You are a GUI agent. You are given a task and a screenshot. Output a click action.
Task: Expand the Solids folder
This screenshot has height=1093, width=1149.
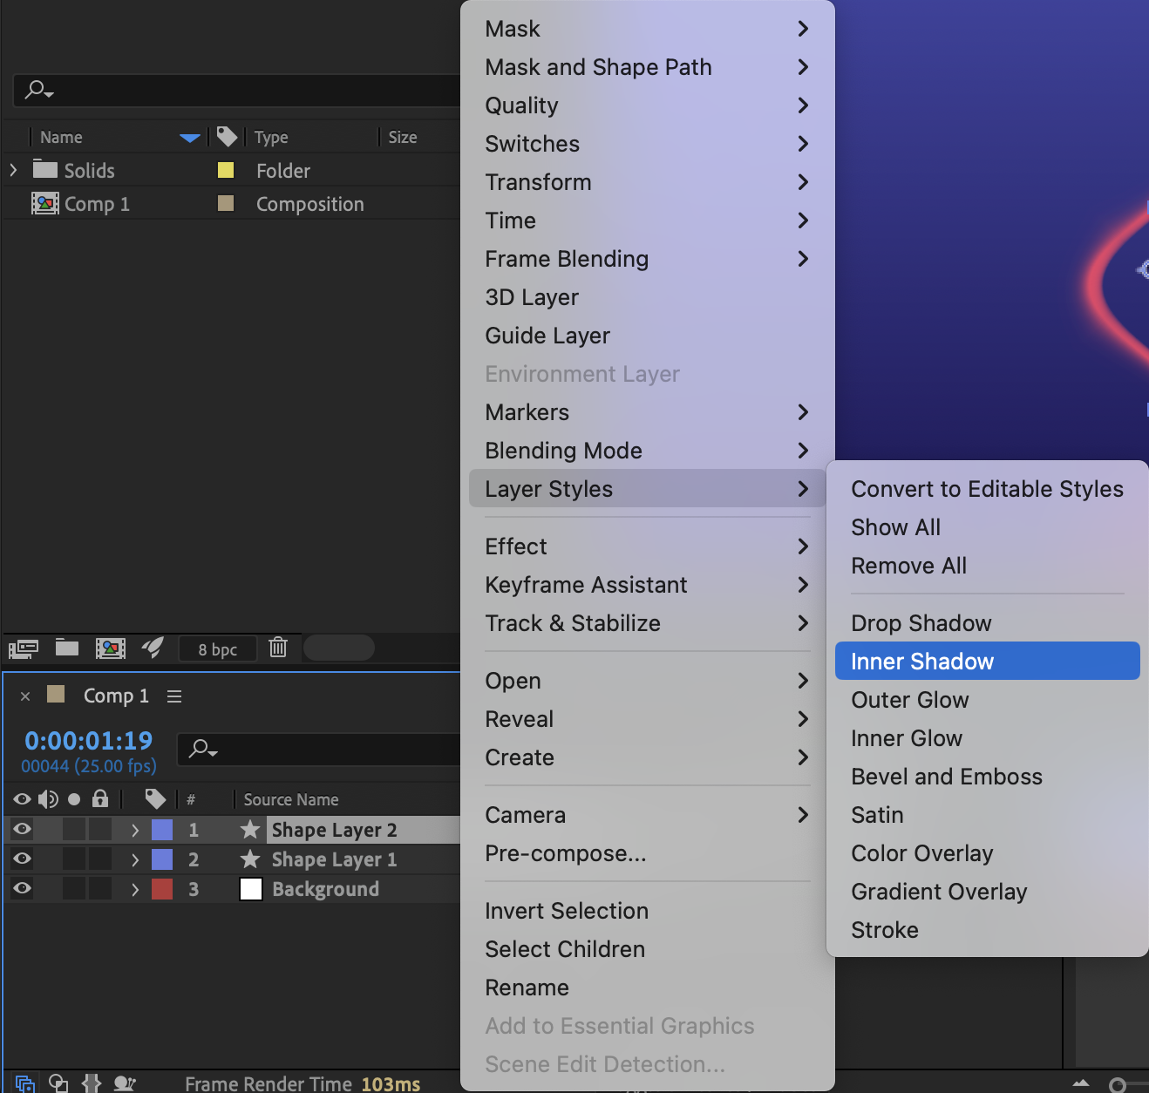pos(13,169)
